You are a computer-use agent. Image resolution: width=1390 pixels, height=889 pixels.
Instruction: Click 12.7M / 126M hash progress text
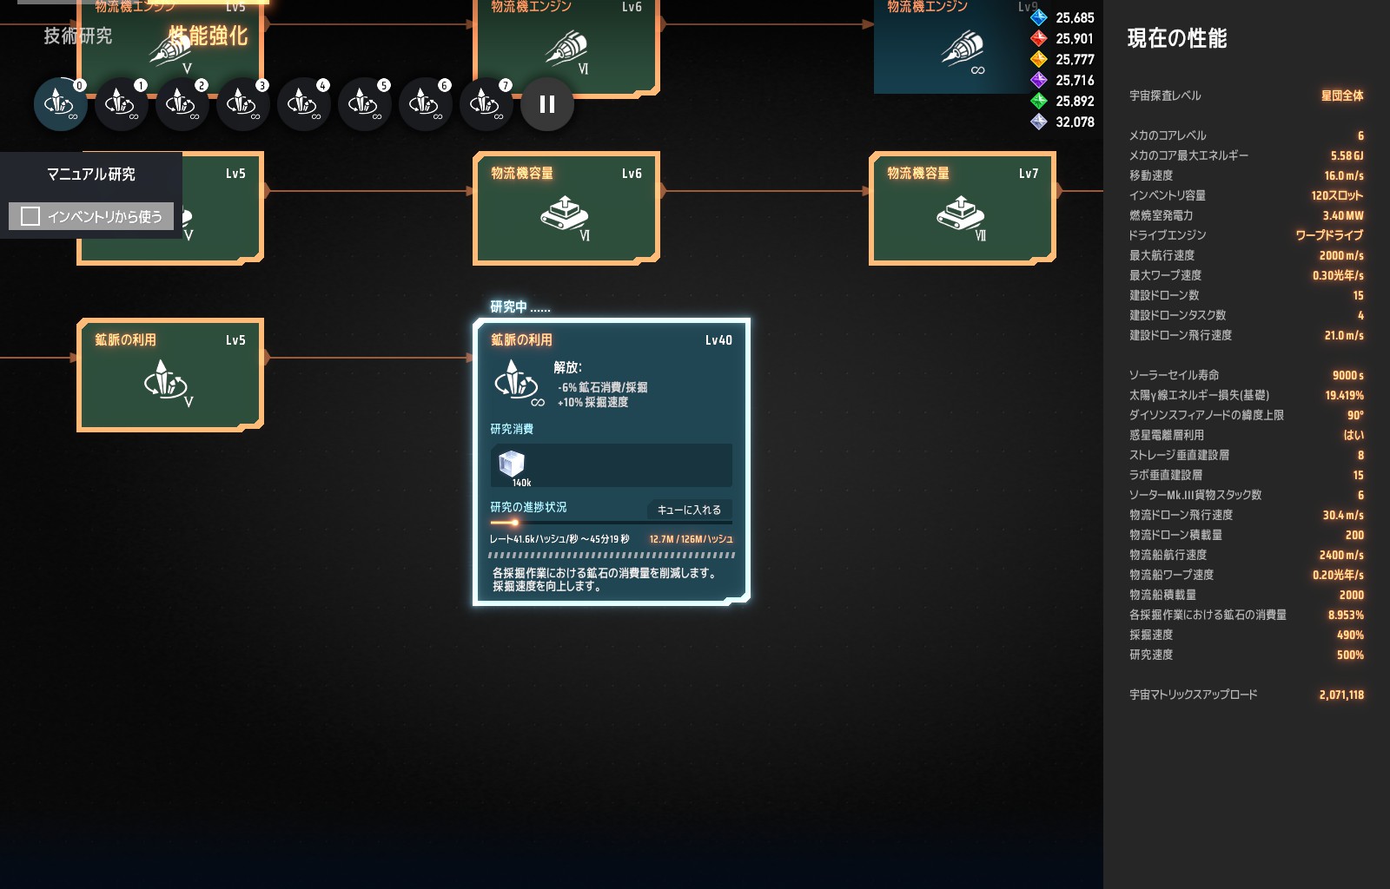pos(691,539)
